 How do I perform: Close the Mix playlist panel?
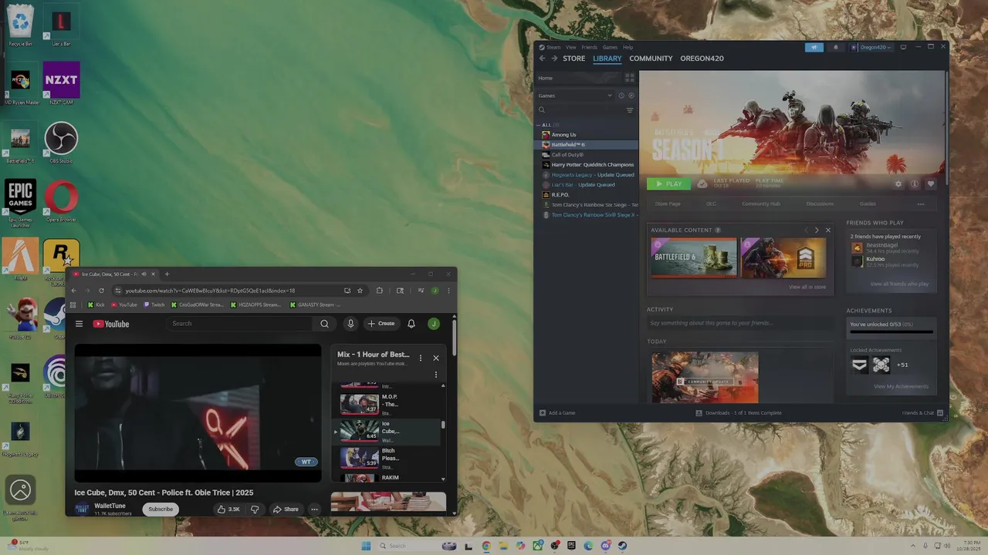tap(436, 358)
